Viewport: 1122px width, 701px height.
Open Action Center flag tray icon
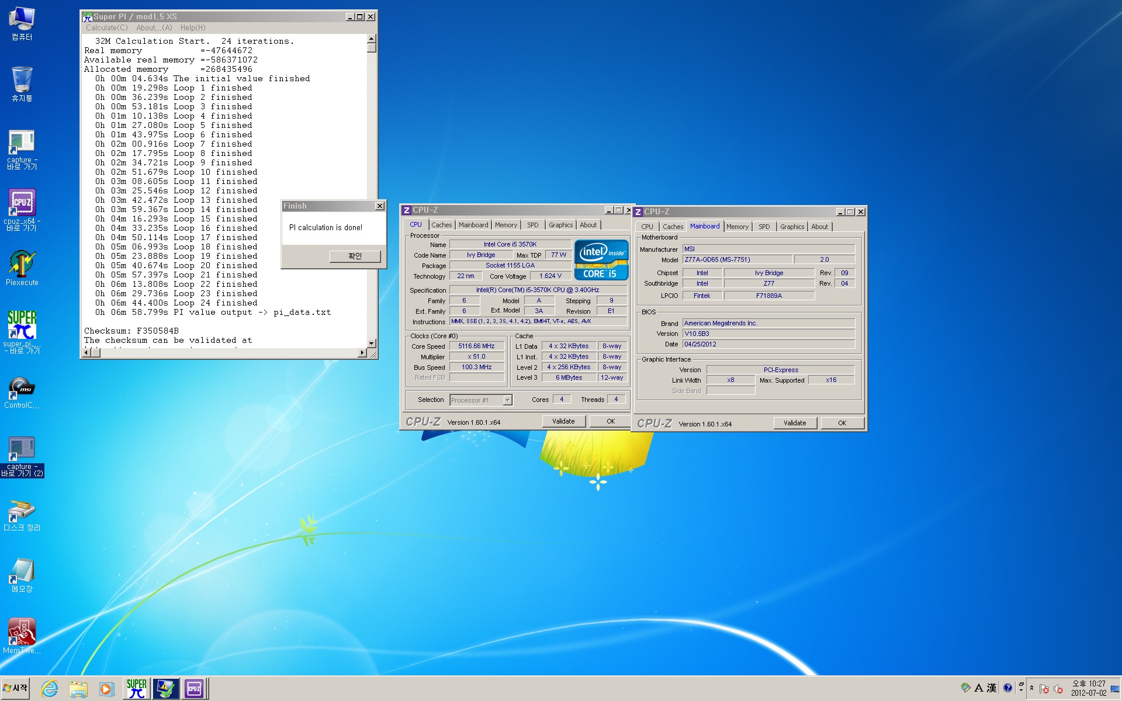tap(1045, 689)
